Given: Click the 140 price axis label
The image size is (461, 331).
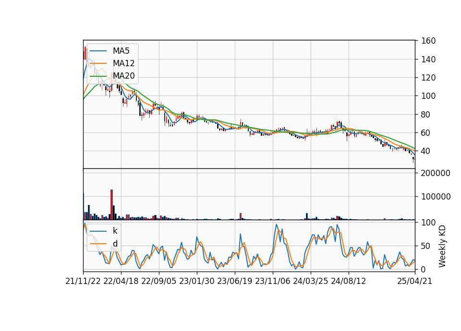Looking at the screenshot, I should pyautogui.click(x=428, y=59).
